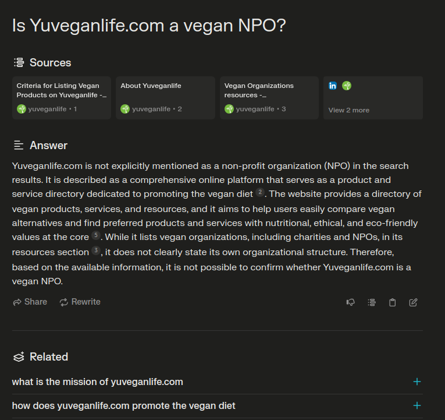Click citation number 3 in the answer

(x=96, y=250)
